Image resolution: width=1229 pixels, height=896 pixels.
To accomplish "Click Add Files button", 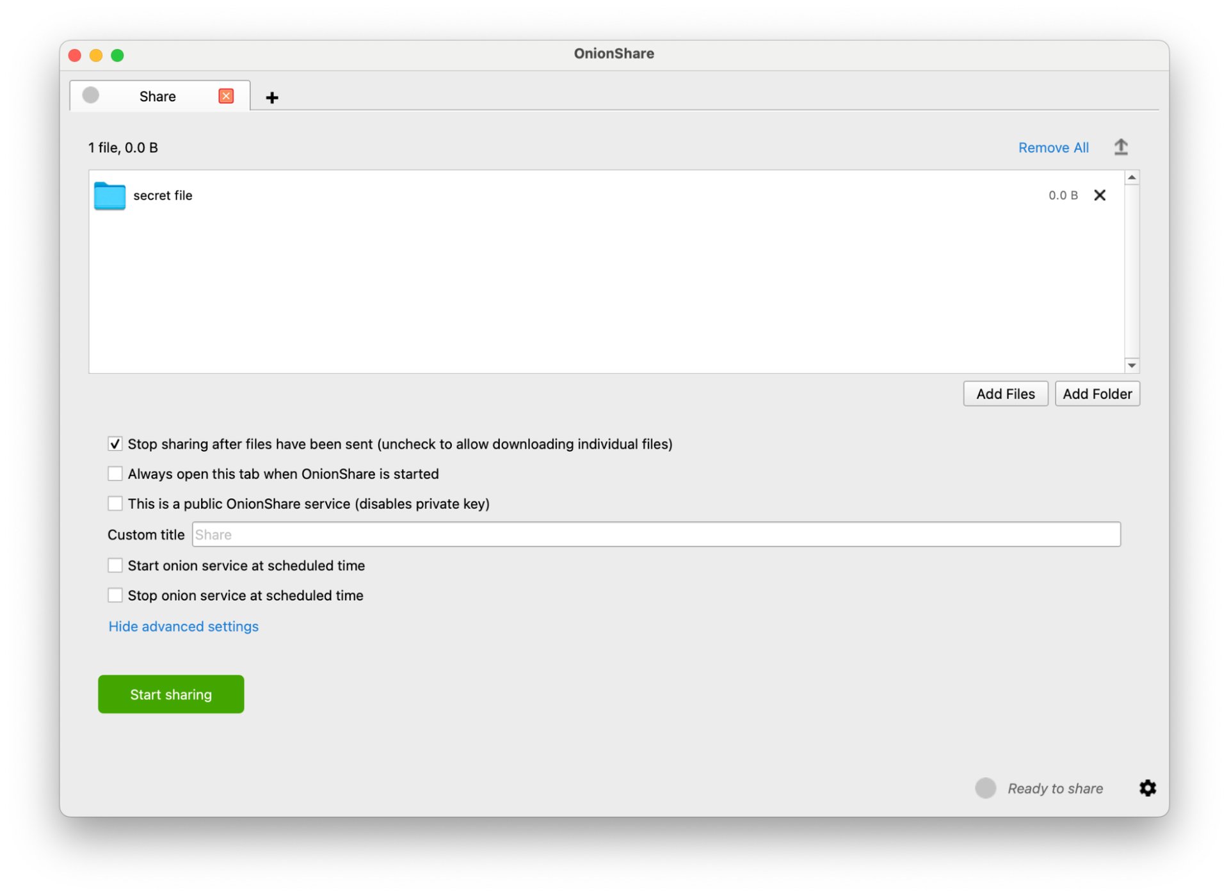I will (x=1005, y=394).
